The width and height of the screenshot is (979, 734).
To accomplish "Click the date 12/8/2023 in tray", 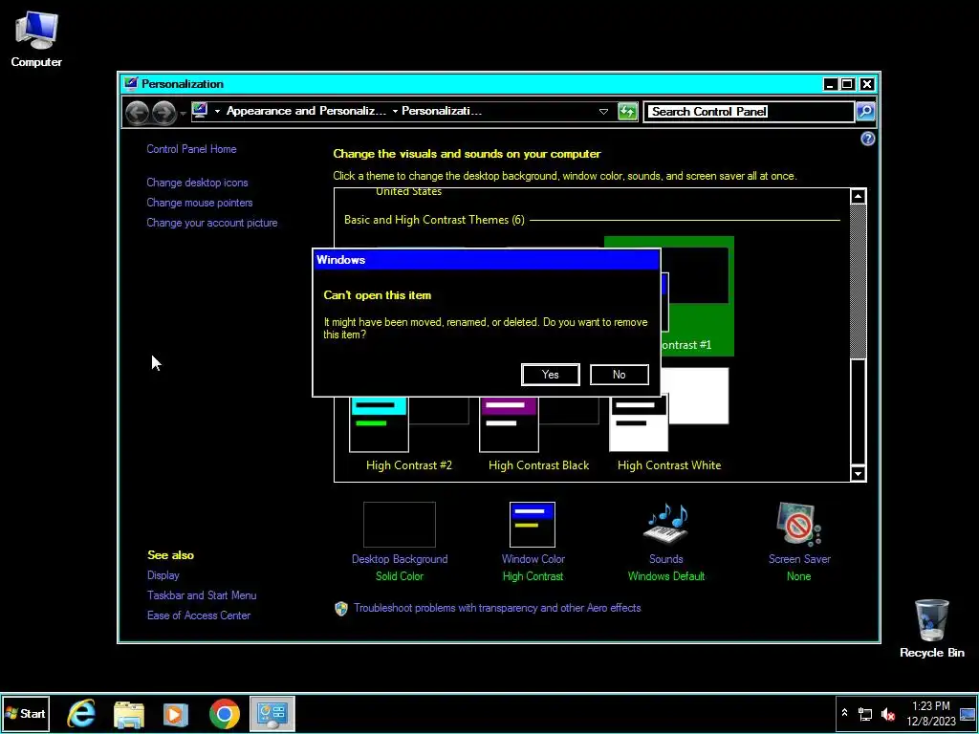I will (x=931, y=722).
